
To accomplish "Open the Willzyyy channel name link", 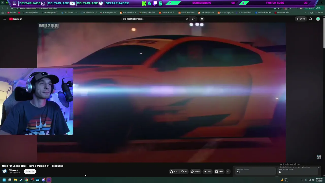I will pos(13,170).
